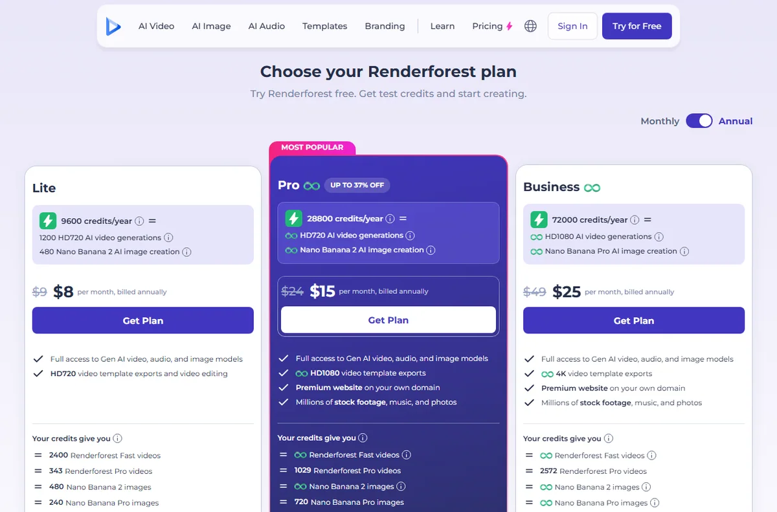Viewport: 777px width, 512px height.
Task: Click the $8 per month Lite price
Action: (x=63, y=292)
